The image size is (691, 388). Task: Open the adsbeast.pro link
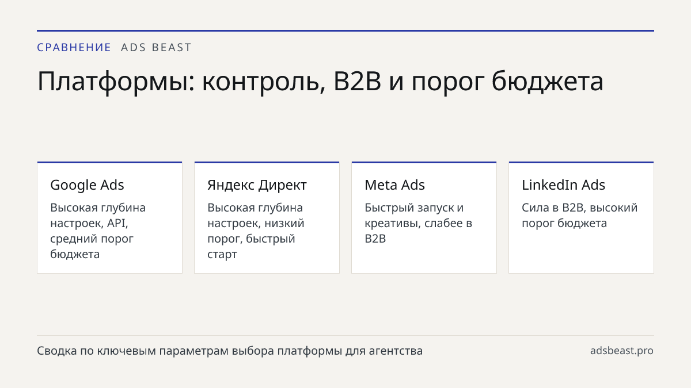click(622, 351)
